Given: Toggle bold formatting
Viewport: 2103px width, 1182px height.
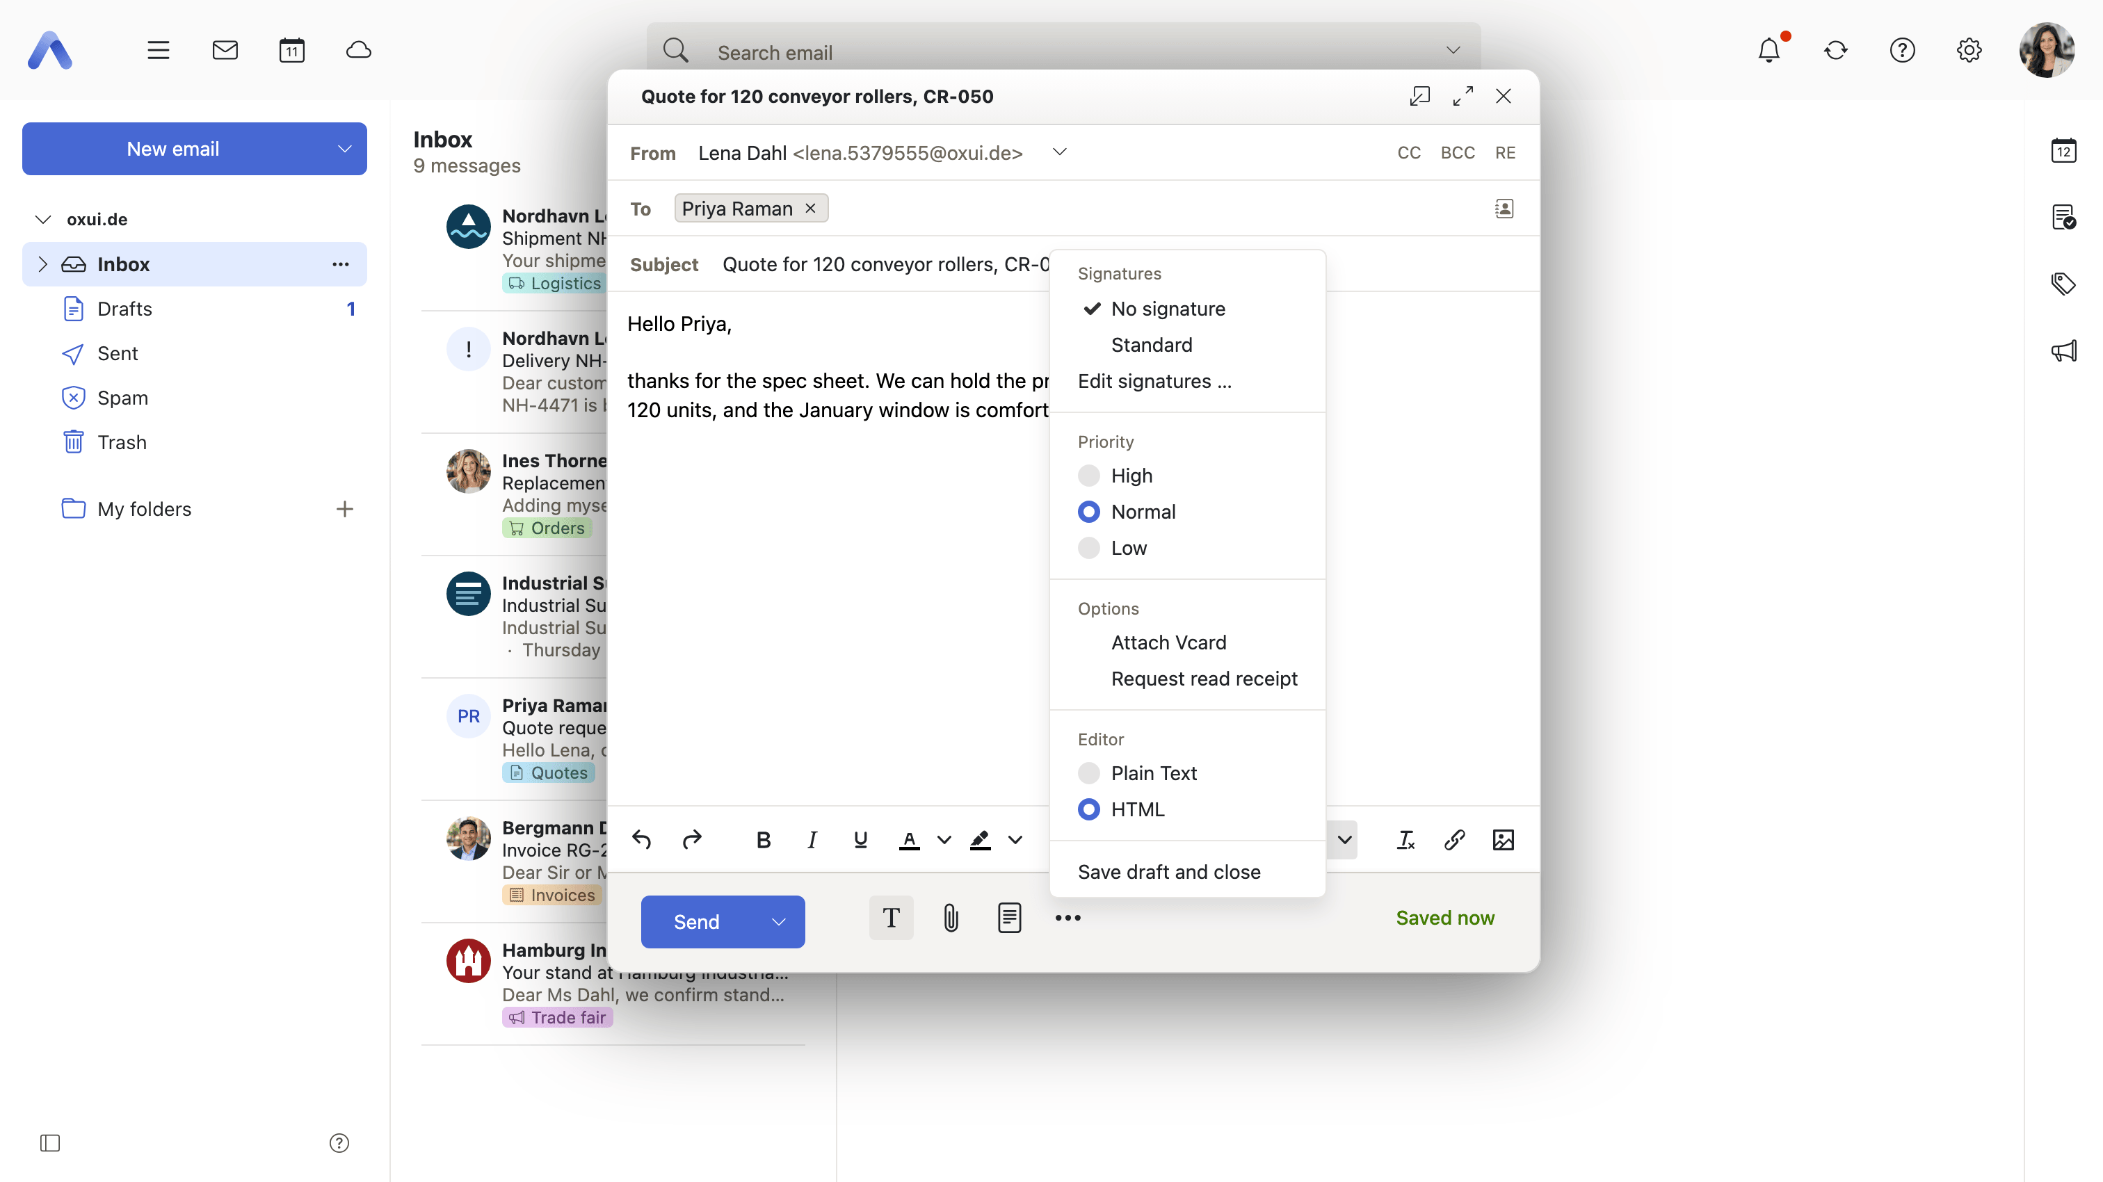Looking at the screenshot, I should pyautogui.click(x=764, y=840).
